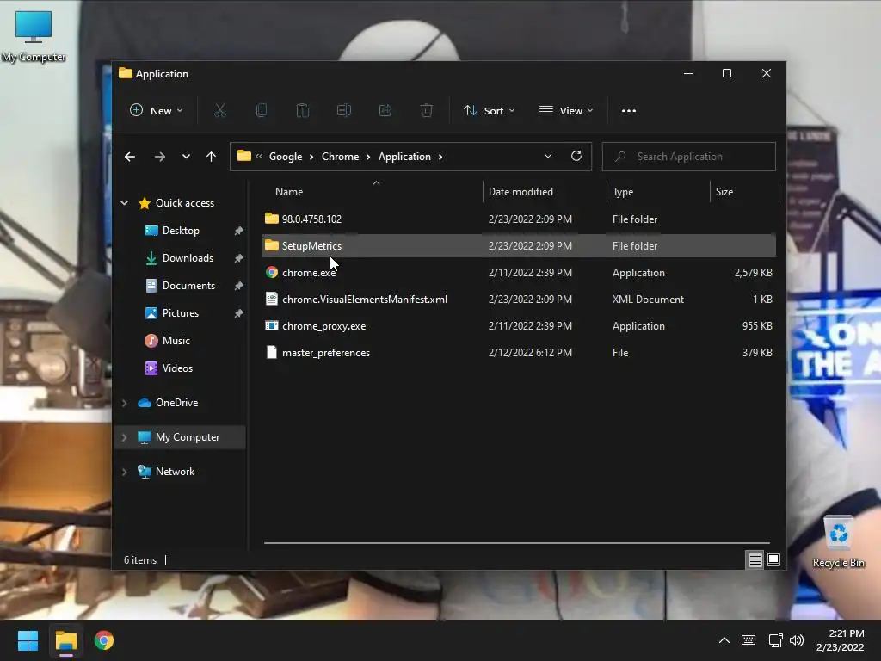Select OneDrive in navigation pane
881x661 pixels.
coord(176,403)
